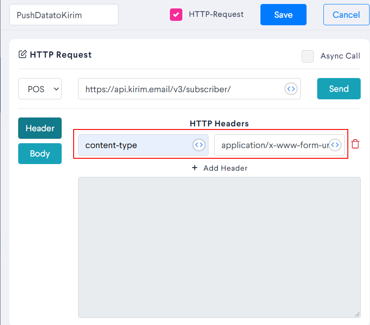
Task: Open variable picker icon in the URL field
Action: (x=291, y=89)
